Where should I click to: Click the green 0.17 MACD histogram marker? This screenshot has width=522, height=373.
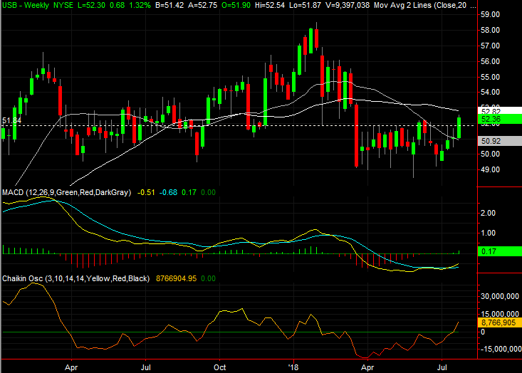click(x=499, y=251)
